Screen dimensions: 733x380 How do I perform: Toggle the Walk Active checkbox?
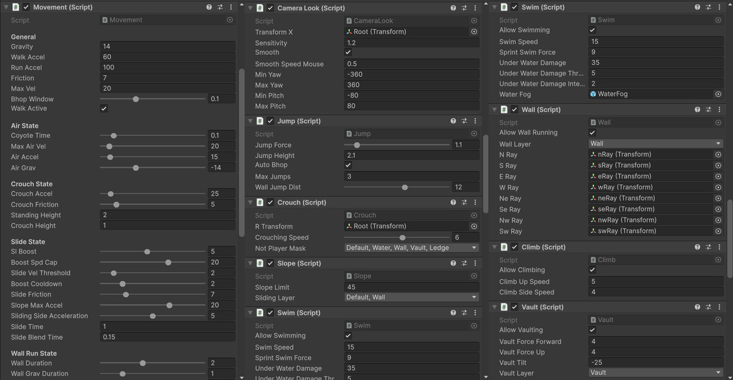tap(104, 109)
